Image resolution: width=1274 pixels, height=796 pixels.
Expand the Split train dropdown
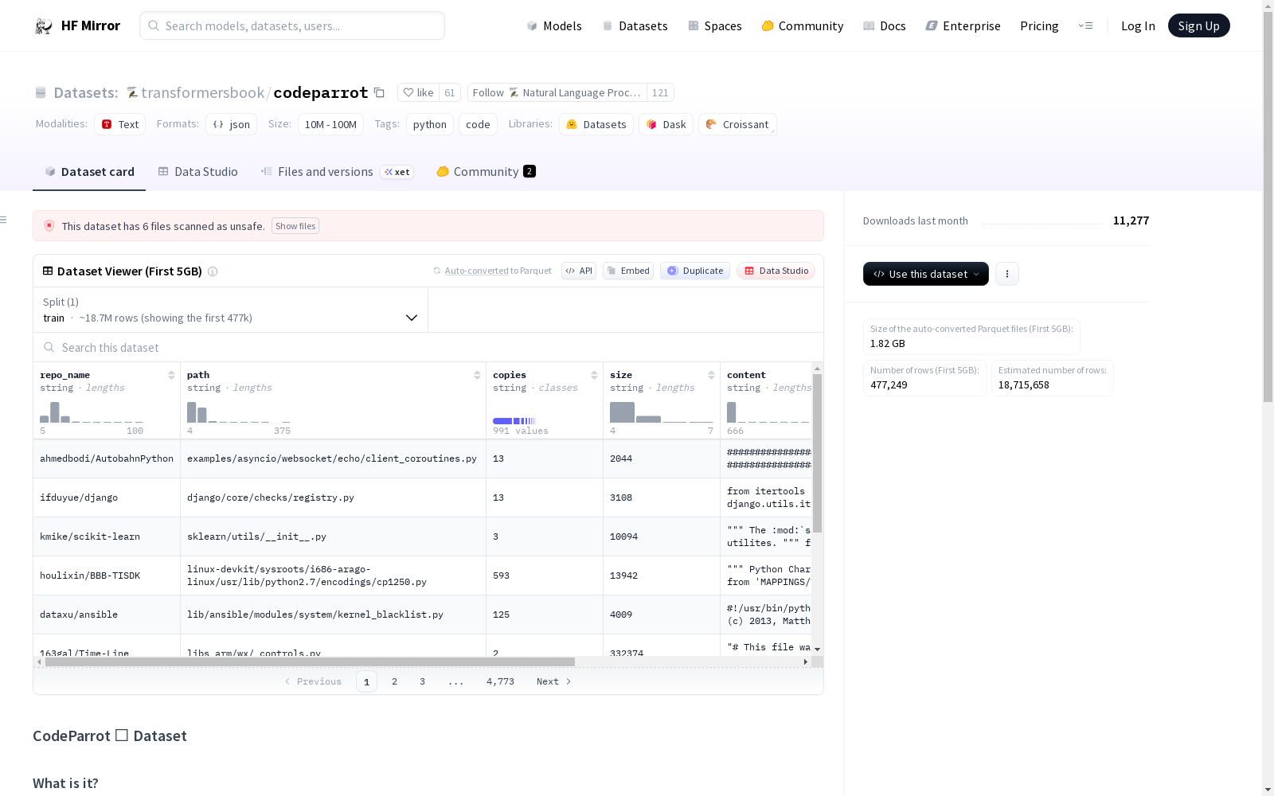231,310
